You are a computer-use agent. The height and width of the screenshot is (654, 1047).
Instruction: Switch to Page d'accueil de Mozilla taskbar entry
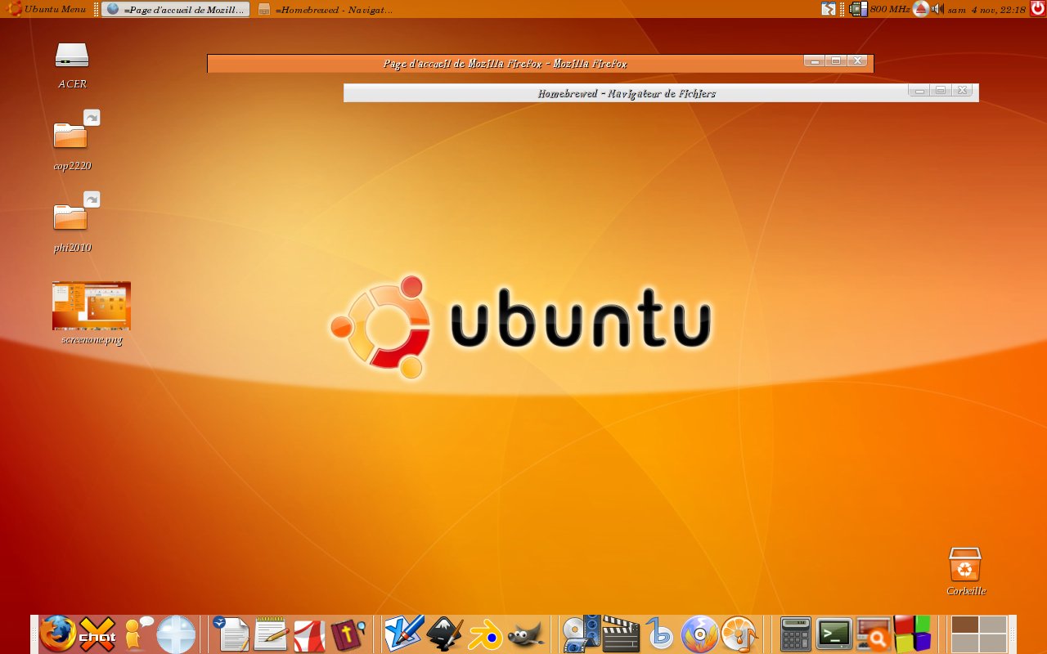pos(176,9)
